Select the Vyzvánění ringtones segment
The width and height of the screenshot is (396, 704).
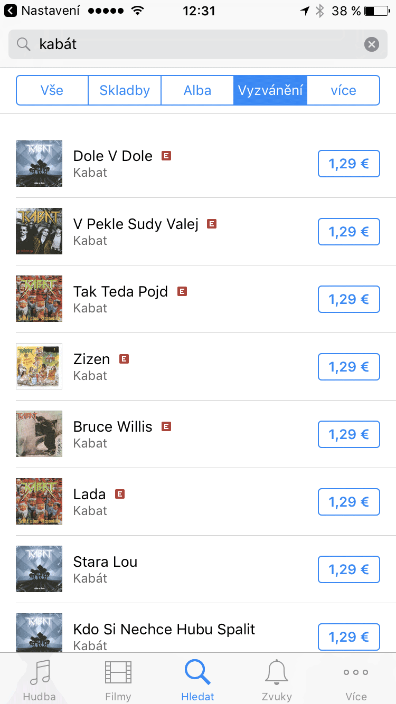270,90
